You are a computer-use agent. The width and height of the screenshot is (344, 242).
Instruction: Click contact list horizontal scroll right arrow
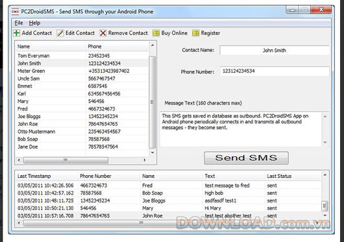coord(145,160)
